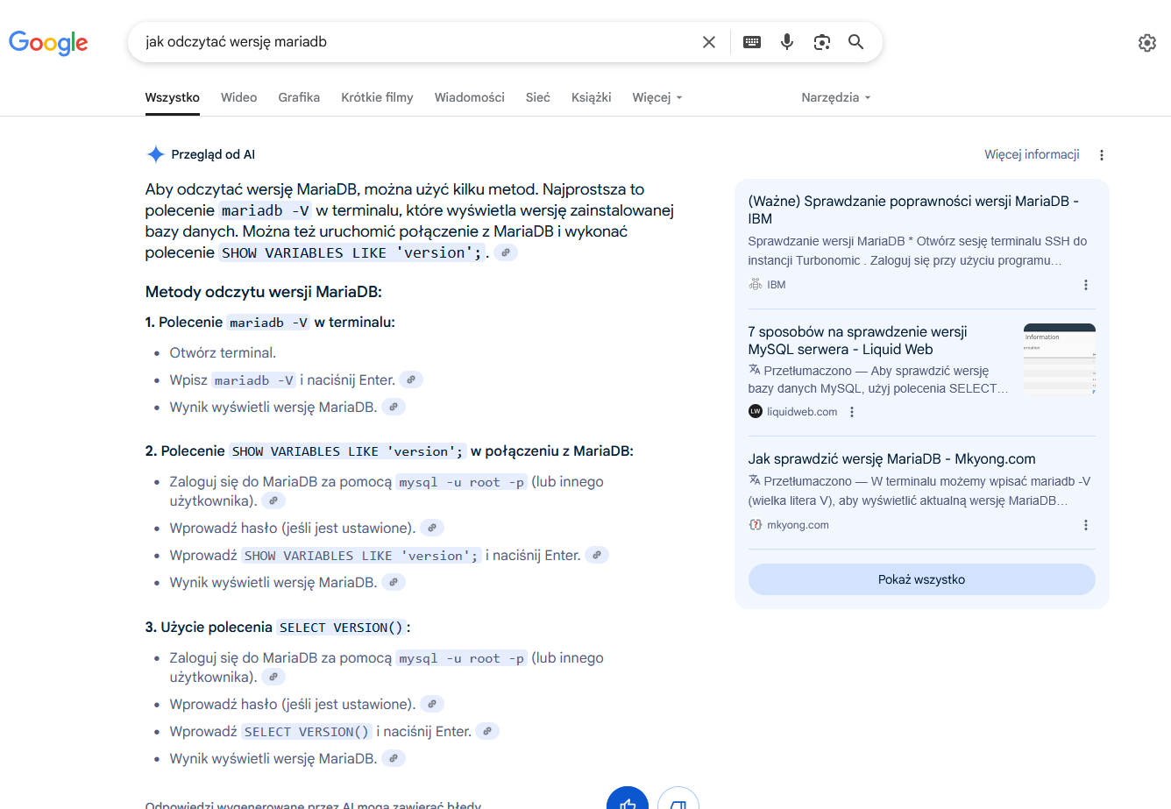This screenshot has width=1171, height=809.
Task: Open the on-screen keyboard input tool
Action: pyautogui.click(x=752, y=42)
